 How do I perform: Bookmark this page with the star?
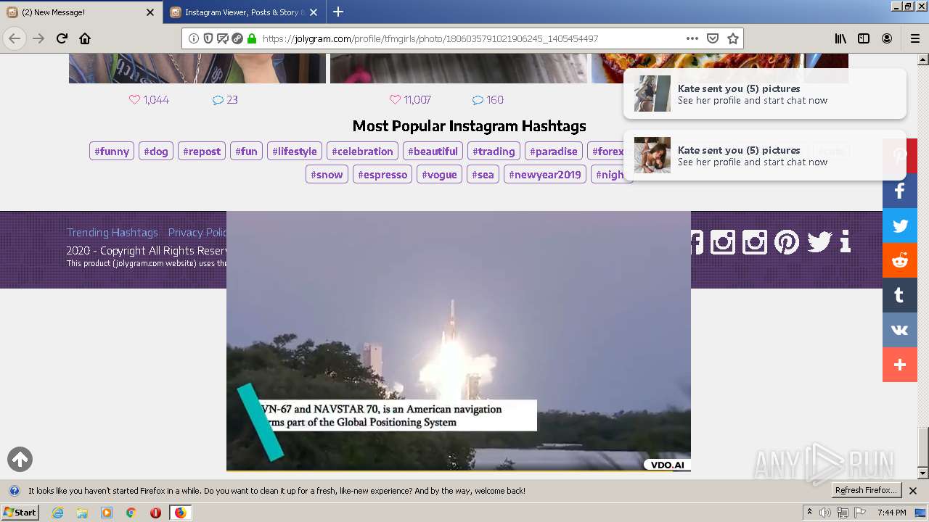tap(733, 38)
